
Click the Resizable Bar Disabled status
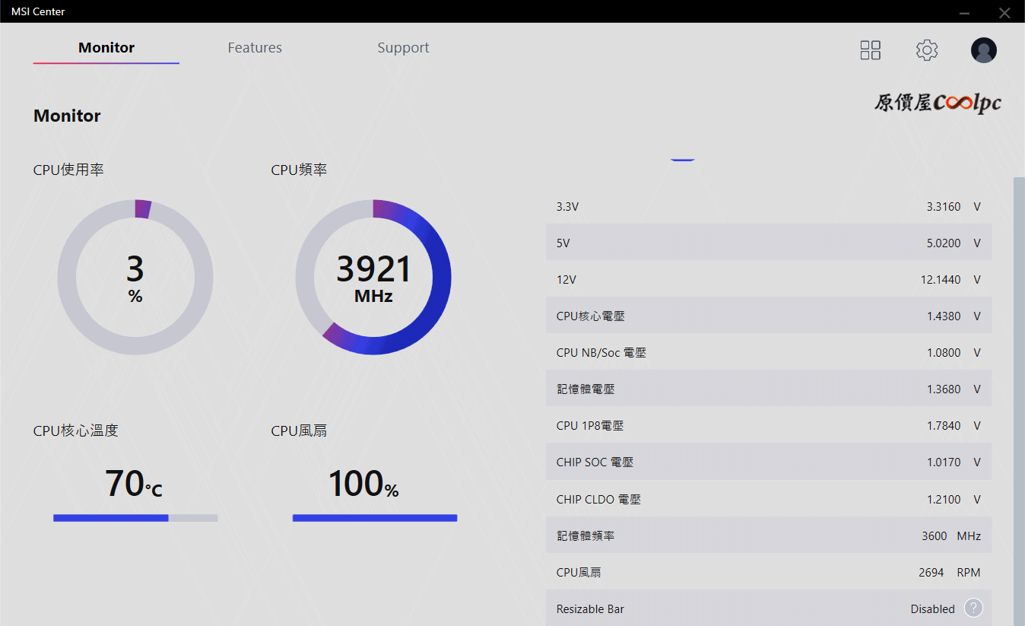point(932,609)
